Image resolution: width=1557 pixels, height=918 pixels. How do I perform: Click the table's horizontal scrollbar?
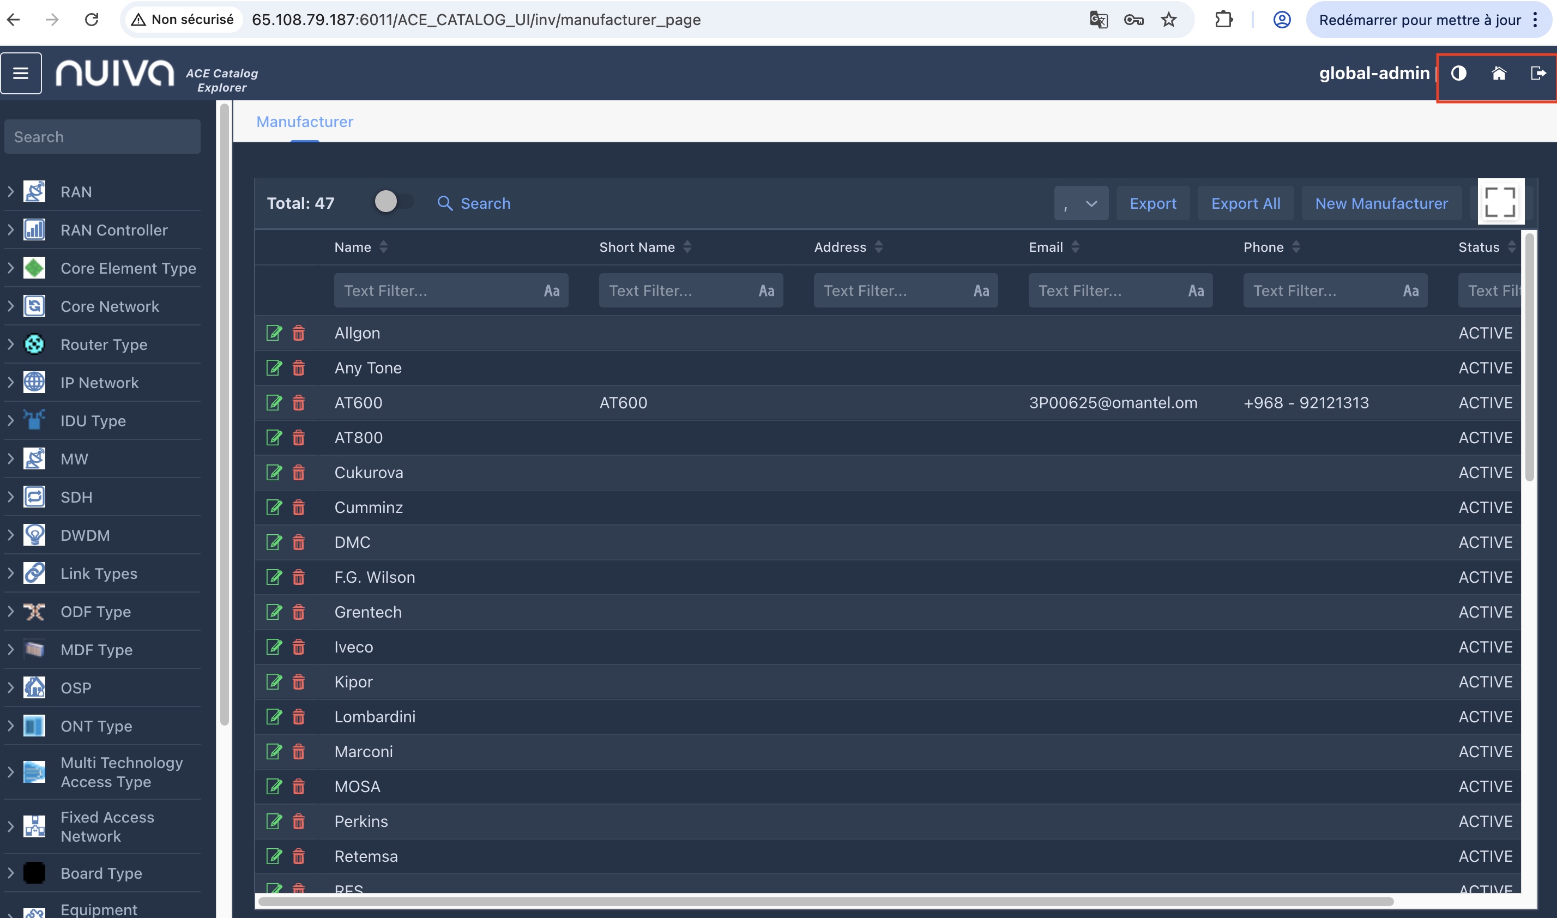pyautogui.click(x=825, y=901)
